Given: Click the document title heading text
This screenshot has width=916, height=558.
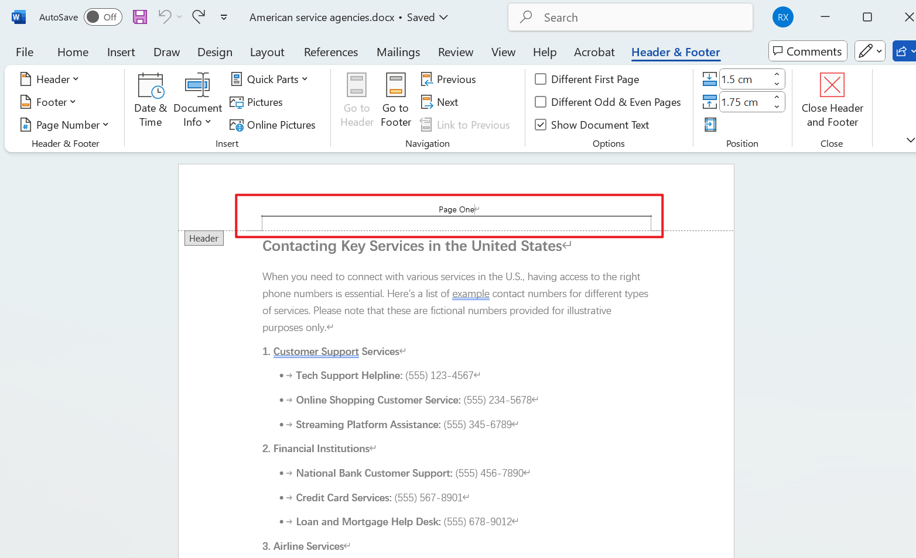Looking at the screenshot, I should click(x=412, y=246).
